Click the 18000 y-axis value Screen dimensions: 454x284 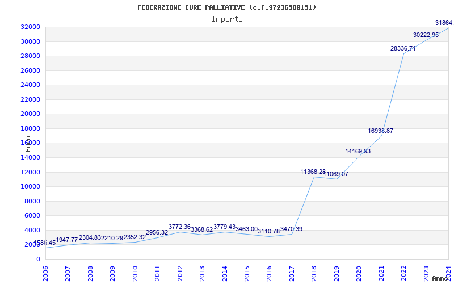pos(30,128)
